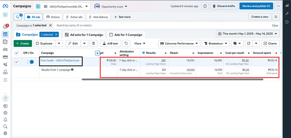This screenshot has width=291, height=138.
Task: Select the All ads view
Action: click(34, 17)
